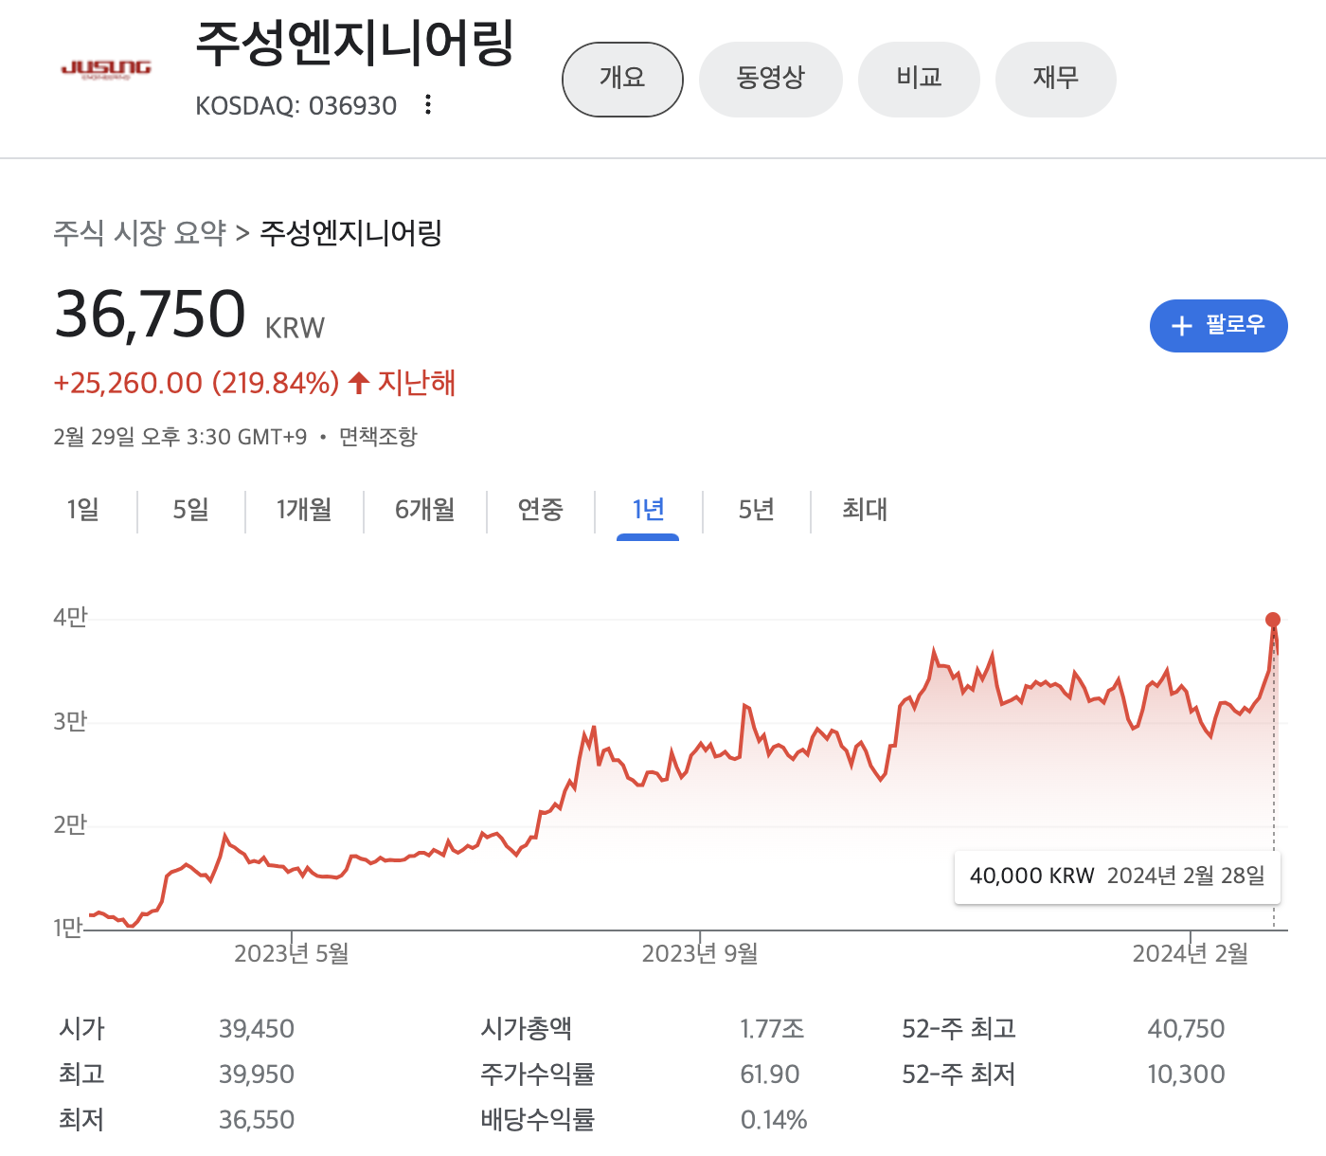The image size is (1326, 1156).
Task: Click the 최저 value 36,550
Action: tap(257, 1120)
